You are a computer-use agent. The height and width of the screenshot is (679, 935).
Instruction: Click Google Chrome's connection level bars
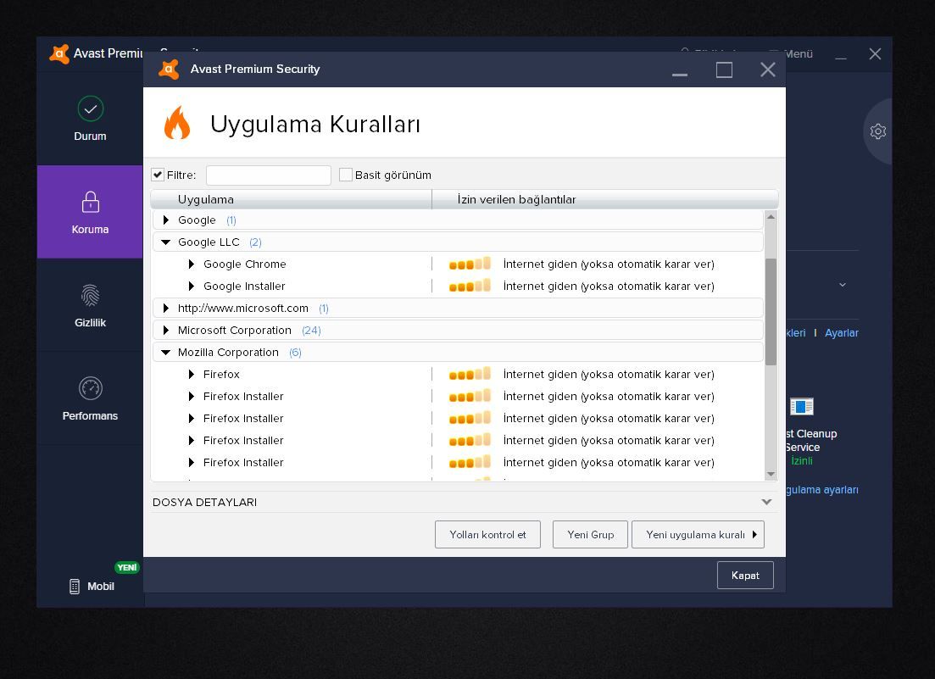[x=470, y=264]
